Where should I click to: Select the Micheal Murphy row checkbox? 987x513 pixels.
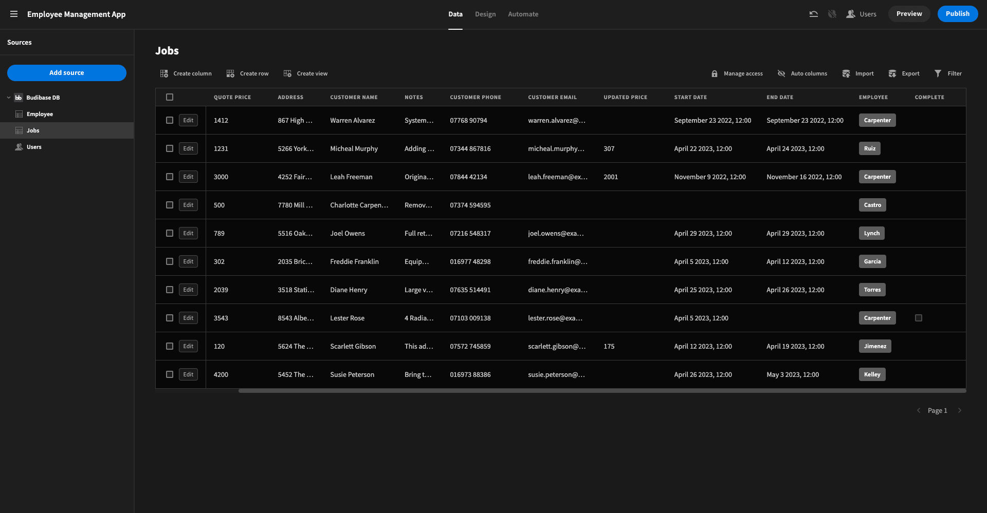coord(170,148)
